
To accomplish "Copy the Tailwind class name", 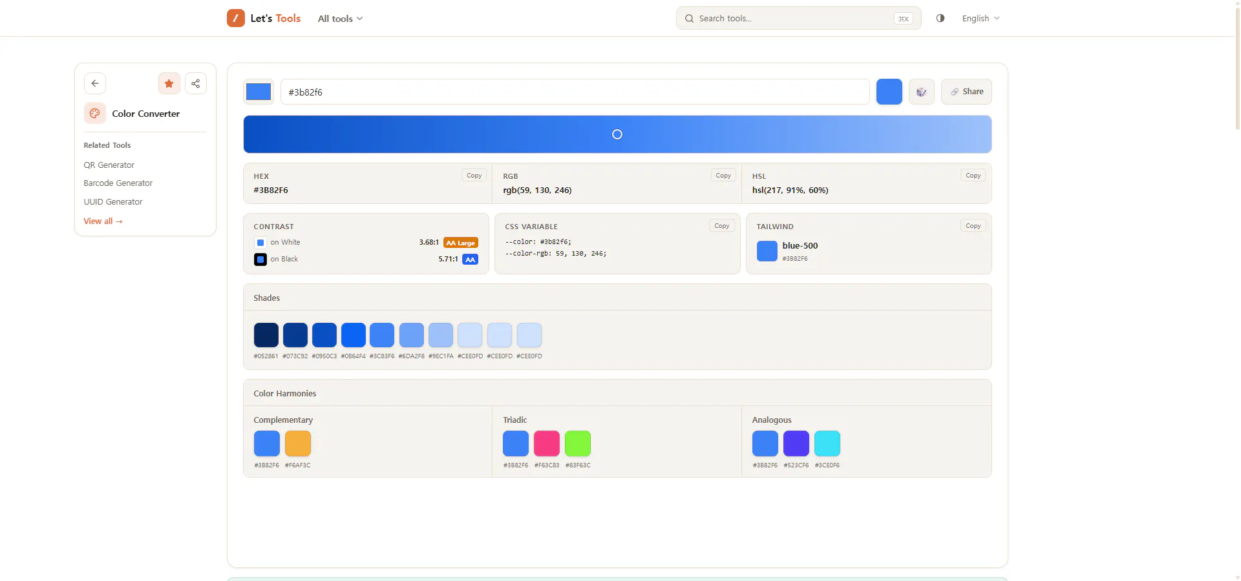I will (x=973, y=226).
